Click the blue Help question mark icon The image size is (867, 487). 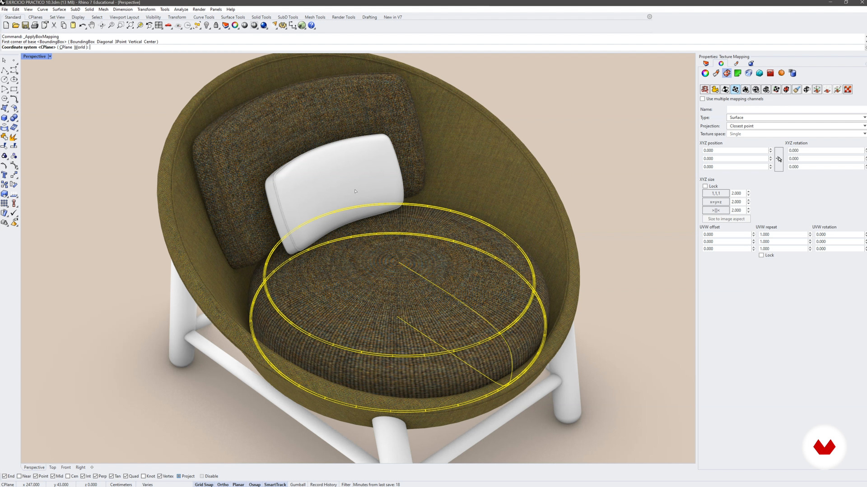312,26
